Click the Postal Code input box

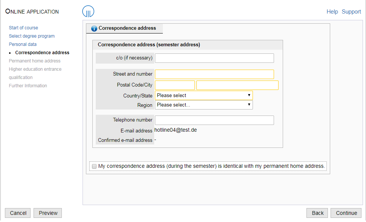(175, 85)
